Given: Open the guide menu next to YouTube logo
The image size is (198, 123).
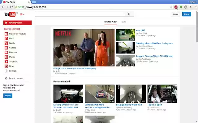Looking at the screenshot, I should (22, 14).
